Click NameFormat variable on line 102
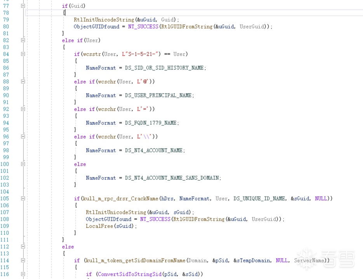The width and height of the screenshot is (363, 279). pyautogui.click(x=101, y=178)
